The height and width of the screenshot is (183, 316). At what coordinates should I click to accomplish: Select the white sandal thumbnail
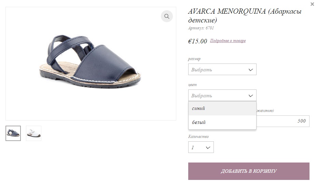tap(34, 133)
